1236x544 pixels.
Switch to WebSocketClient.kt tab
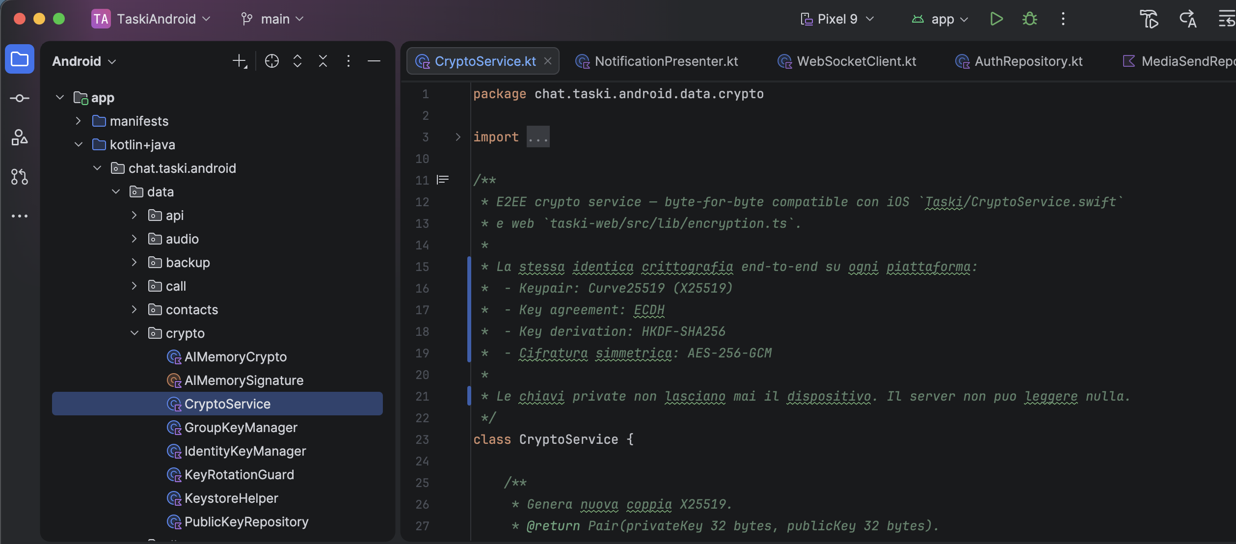pos(847,61)
